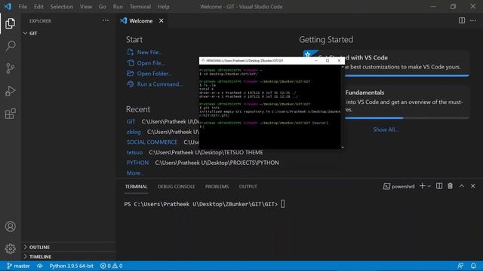Click the eye icon in status bar
The height and width of the screenshot is (271, 483).
pyautogui.click(x=40, y=266)
